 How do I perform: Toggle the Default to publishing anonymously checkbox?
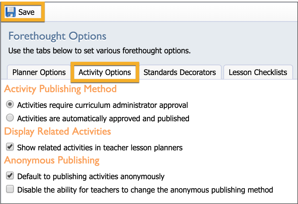point(10,176)
